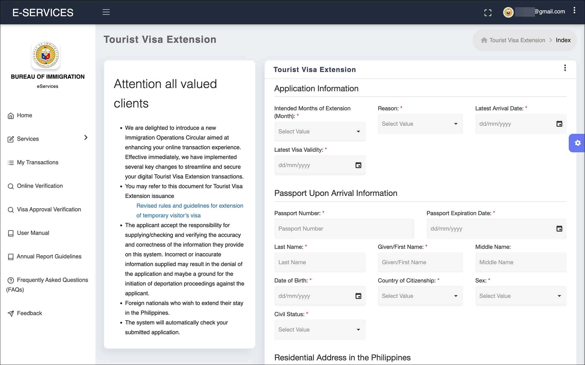The height and width of the screenshot is (365, 585).
Task: Click the Index breadcrumb text
Action: pyautogui.click(x=563, y=40)
